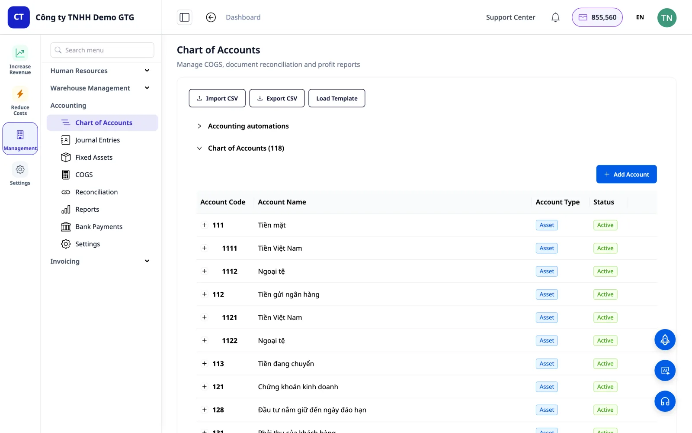Click 'Tiền mặt' account name
692x433 pixels.
(272, 225)
